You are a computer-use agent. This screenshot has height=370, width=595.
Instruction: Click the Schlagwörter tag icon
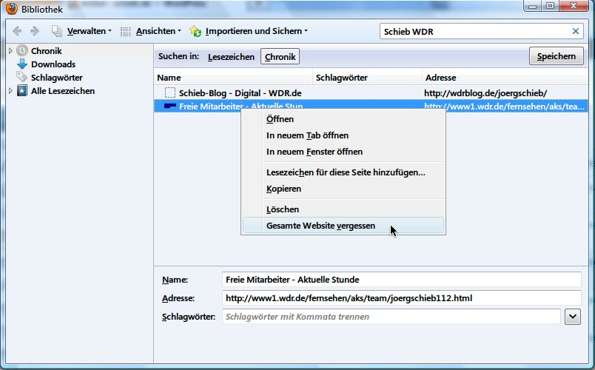pyautogui.click(x=21, y=77)
